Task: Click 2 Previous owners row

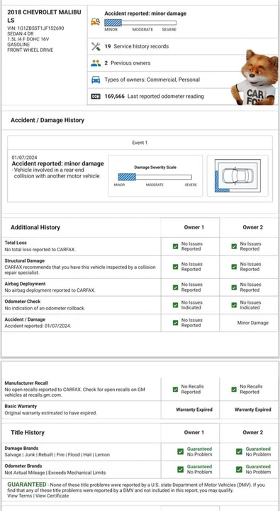Action: click(x=183, y=63)
